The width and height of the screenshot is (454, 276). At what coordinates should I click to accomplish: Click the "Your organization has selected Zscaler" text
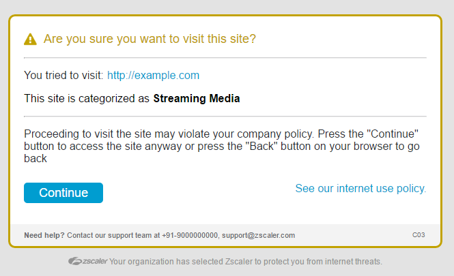[246, 261]
